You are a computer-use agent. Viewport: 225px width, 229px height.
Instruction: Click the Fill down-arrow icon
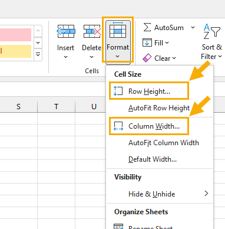pos(147,42)
